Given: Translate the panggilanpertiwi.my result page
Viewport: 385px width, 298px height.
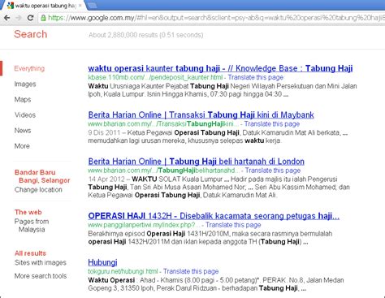Looking at the screenshot, I should (233, 225).
